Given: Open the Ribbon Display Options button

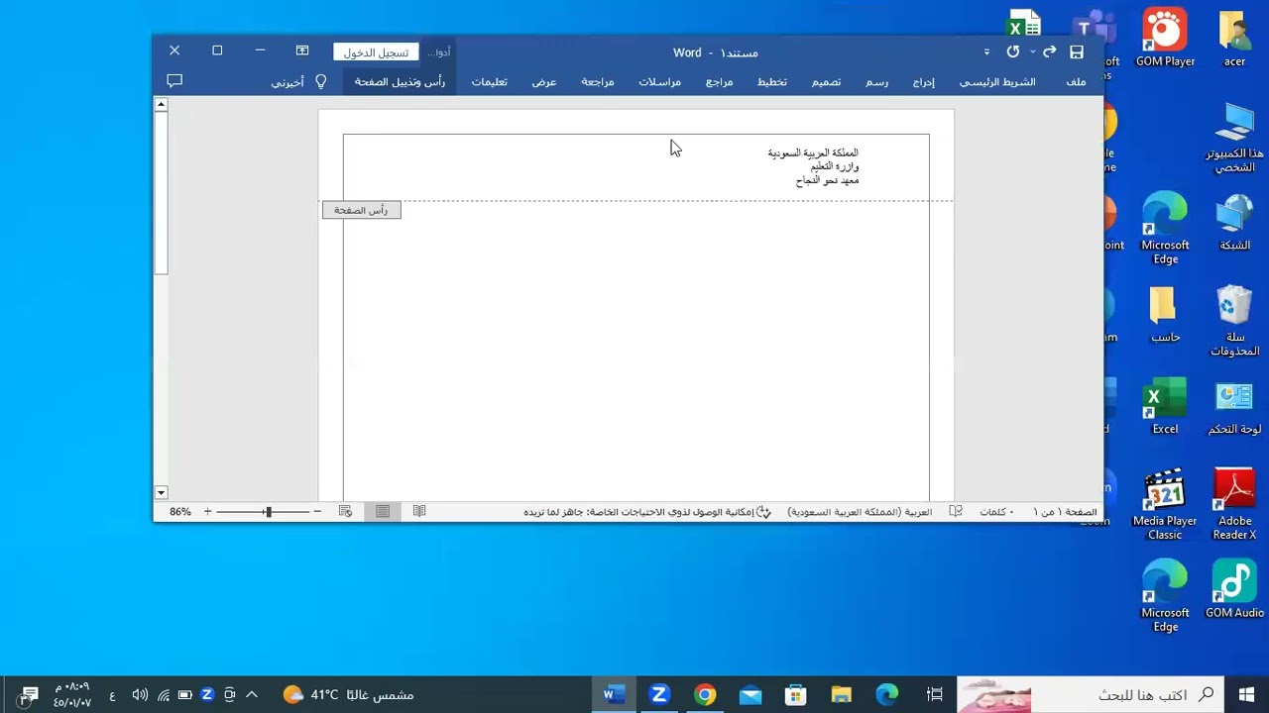Looking at the screenshot, I should [302, 51].
